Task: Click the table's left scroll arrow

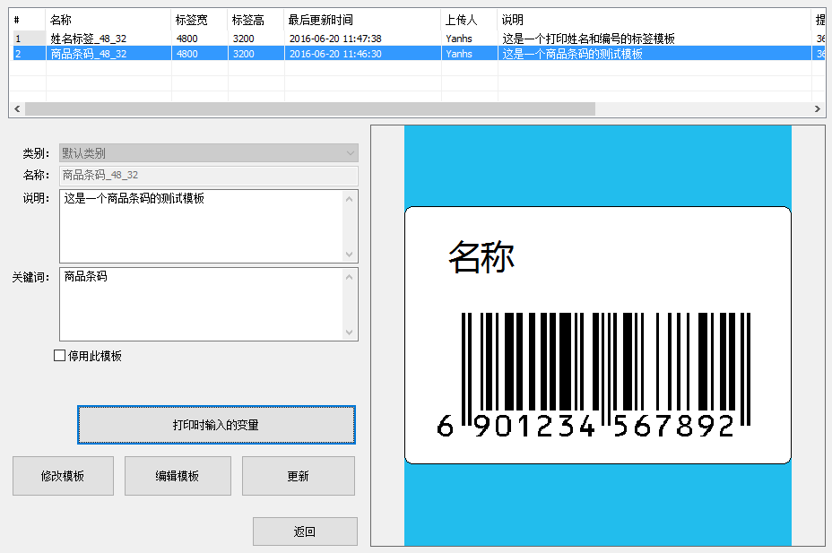Action: [x=17, y=108]
